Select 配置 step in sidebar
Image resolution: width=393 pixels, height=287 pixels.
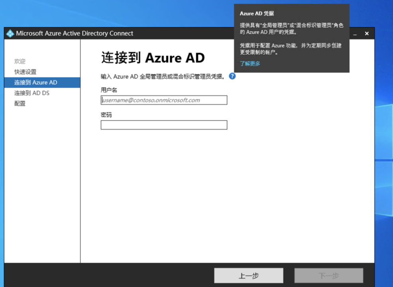click(x=20, y=104)
